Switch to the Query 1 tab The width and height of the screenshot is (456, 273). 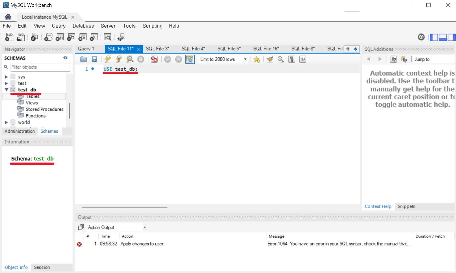[86, 49]
